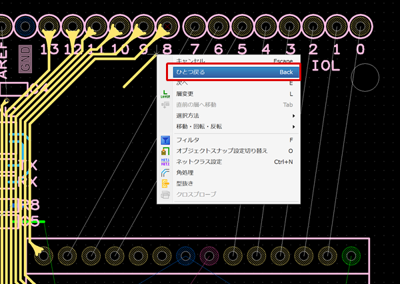The height and width of the screenshot is (284, 400).
Task: Click the layer change icon in menu
Action: tap(165, 94)
